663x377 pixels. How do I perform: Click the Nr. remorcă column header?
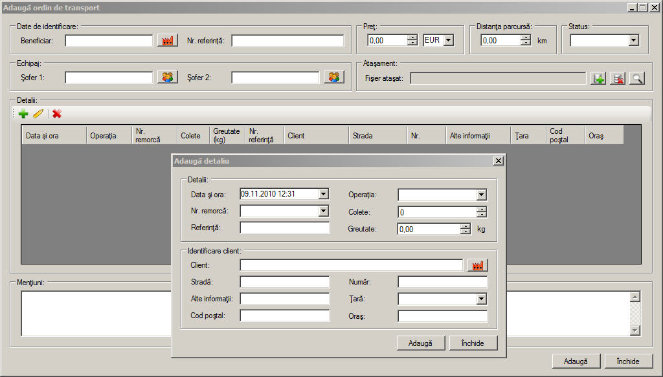[154, 136]
